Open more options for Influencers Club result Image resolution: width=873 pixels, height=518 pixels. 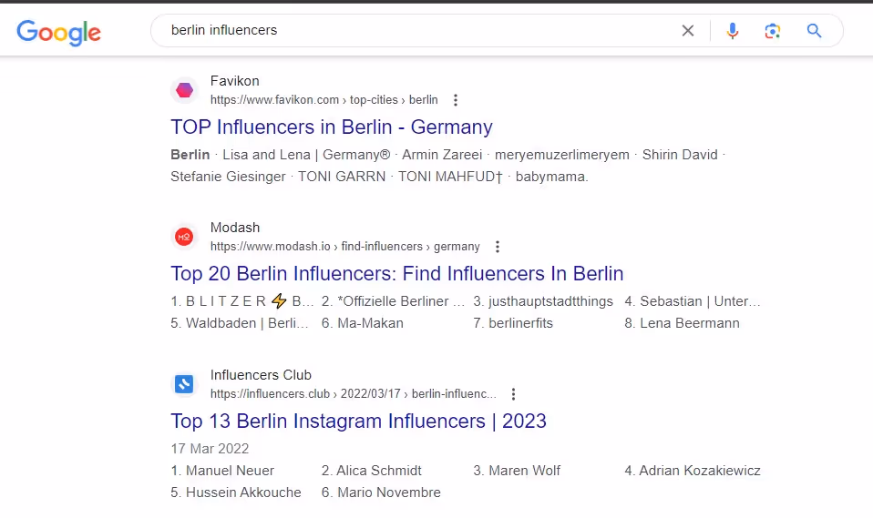[513, 394]
